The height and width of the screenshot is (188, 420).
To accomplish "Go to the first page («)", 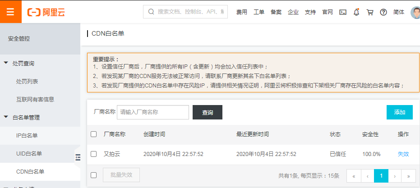I will pos(354,176).
